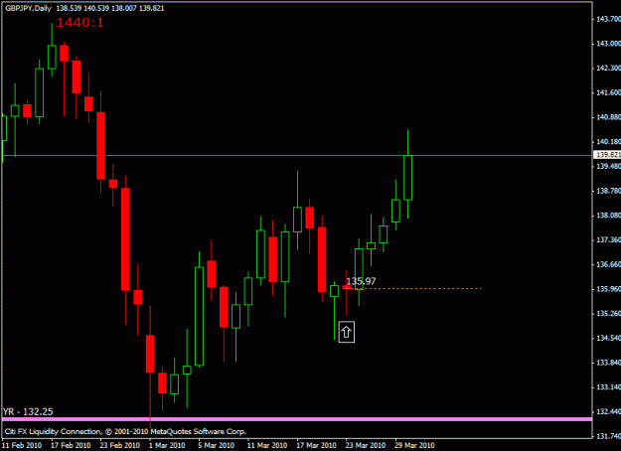Screen dimensions: 621x451
Task: Click the 138.080 price scale label
Action: coord(608,216)
